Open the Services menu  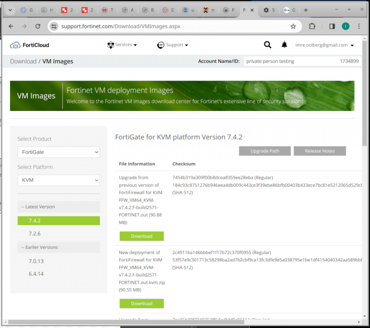[x=126, y=44]
